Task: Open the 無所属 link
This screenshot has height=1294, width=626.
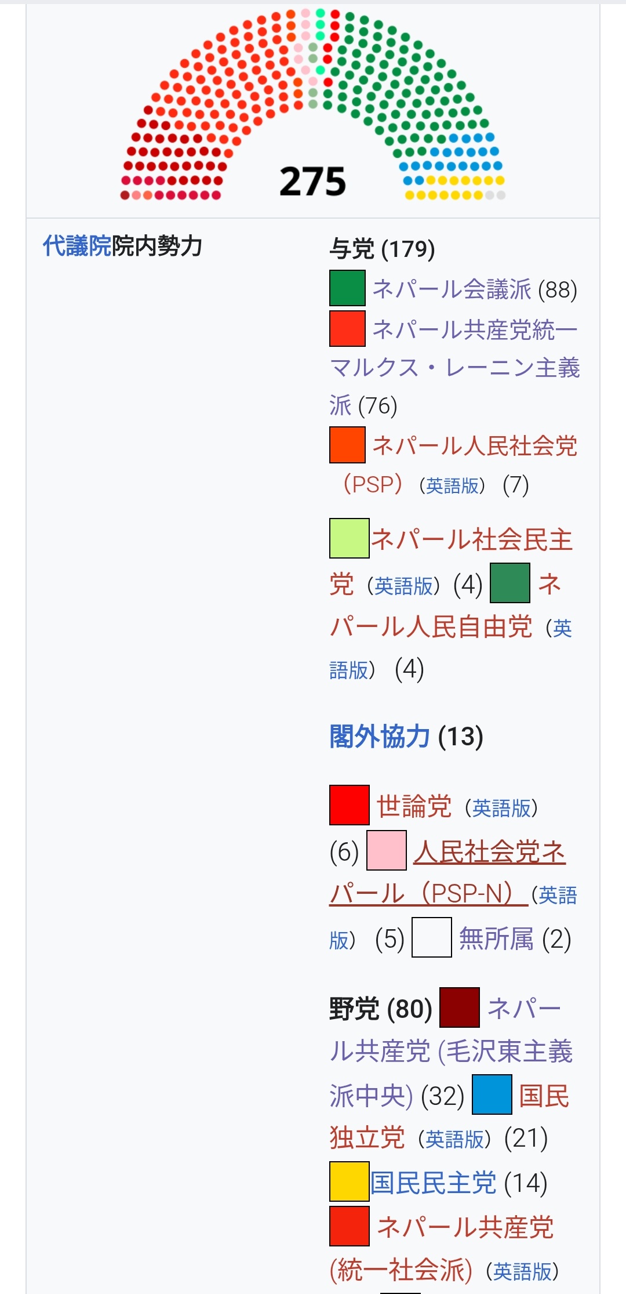Action: coord(496,938)
